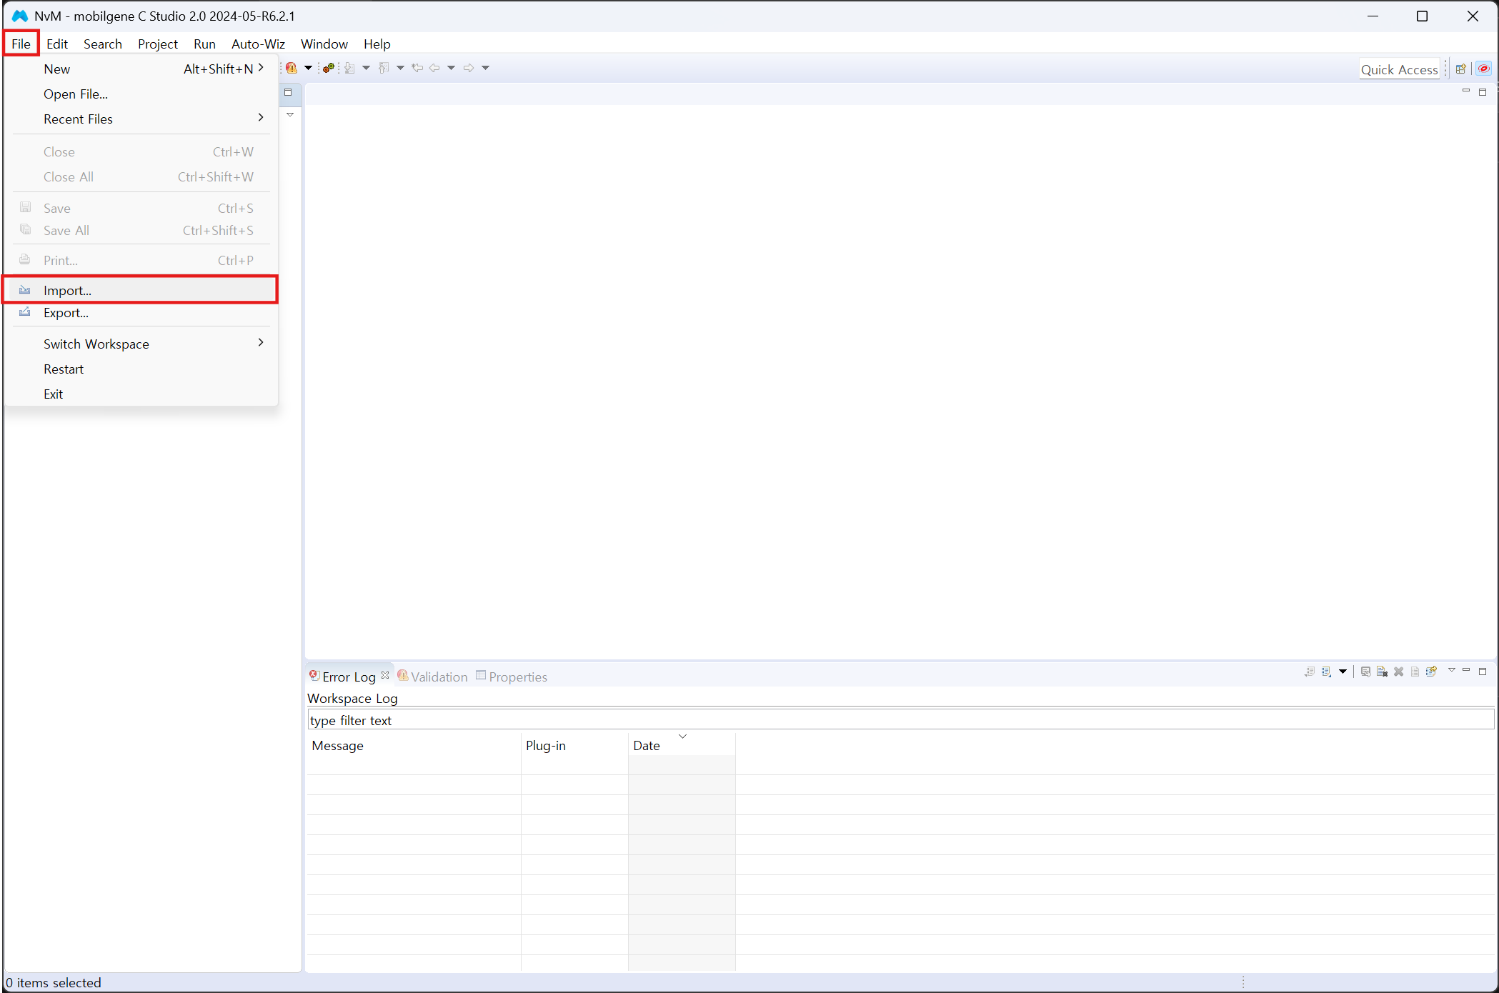Screen dimensions: 1499x993
Task: Open the Help menu
Action: coord(377,44)
